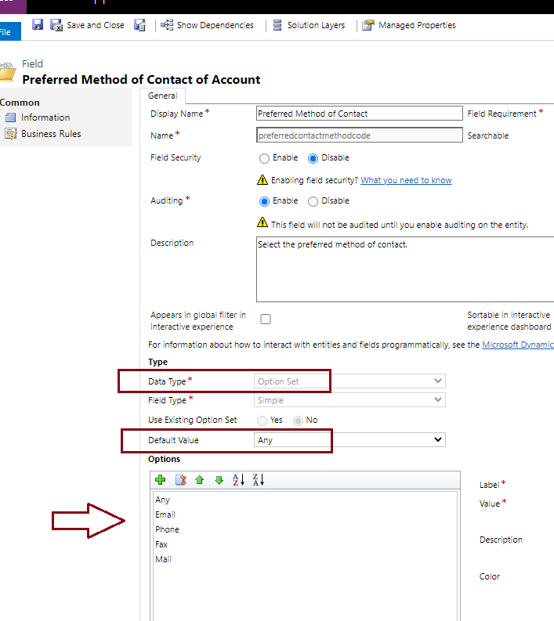Click the Display Name input field
554x621 pixels.
coord(360,114)
